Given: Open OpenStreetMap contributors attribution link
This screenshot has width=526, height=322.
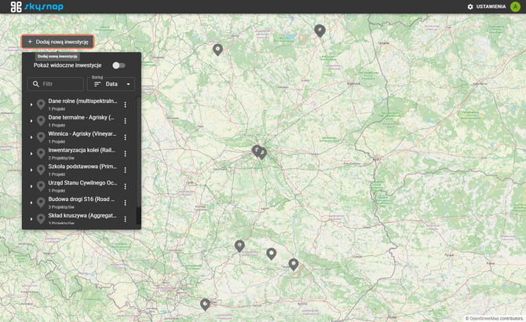Looking at the screenshot, I should pos(496,319).
